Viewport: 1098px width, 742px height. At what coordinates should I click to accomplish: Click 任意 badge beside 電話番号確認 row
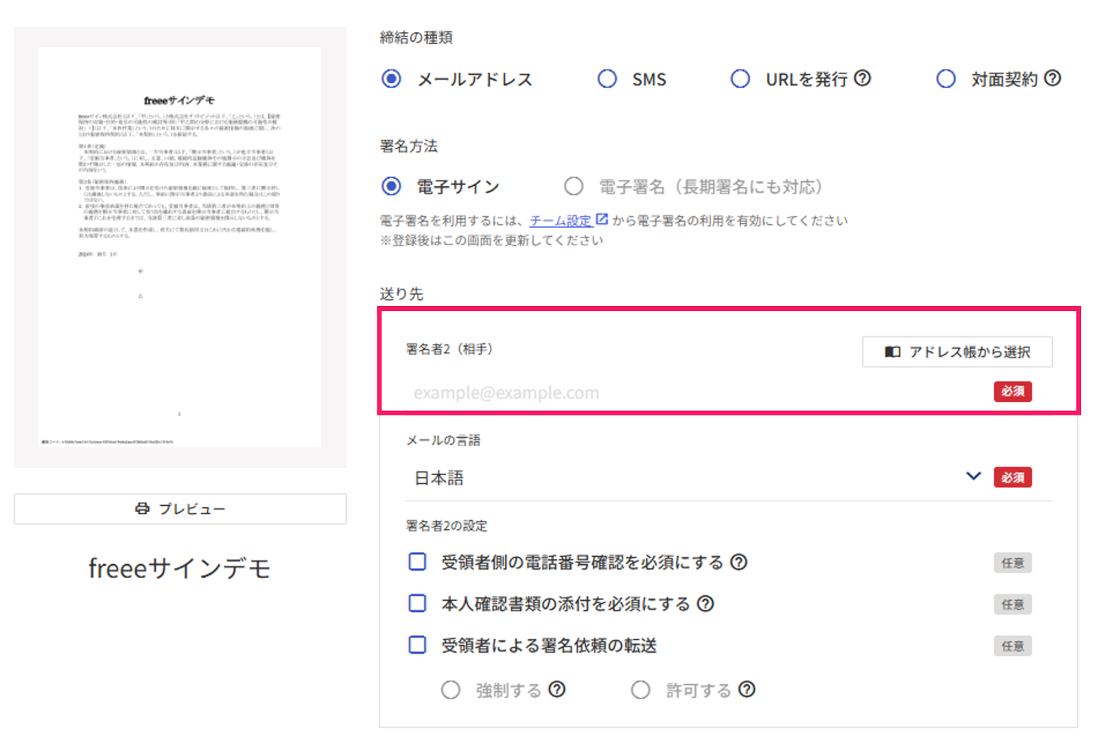click(x=1013, y=563)
